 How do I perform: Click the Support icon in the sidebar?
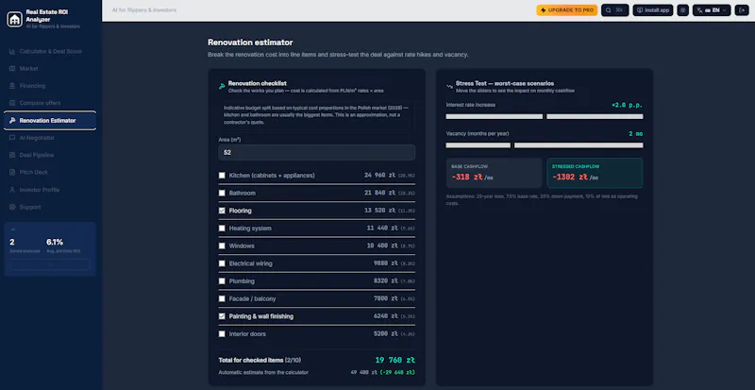point(12,207)
